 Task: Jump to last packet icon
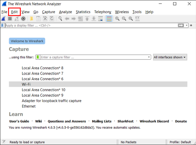pos(94,19)
